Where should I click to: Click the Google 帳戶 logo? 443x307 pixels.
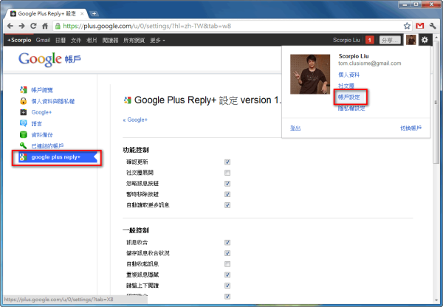(49, 59)
